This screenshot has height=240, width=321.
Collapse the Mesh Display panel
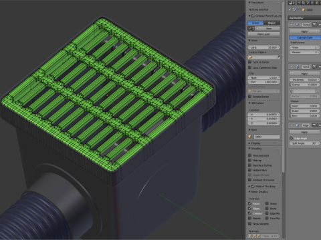point(249,191)
